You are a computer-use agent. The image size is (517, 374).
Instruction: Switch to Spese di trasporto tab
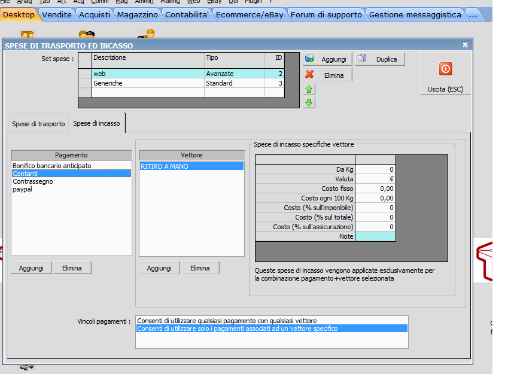(38, 124)
